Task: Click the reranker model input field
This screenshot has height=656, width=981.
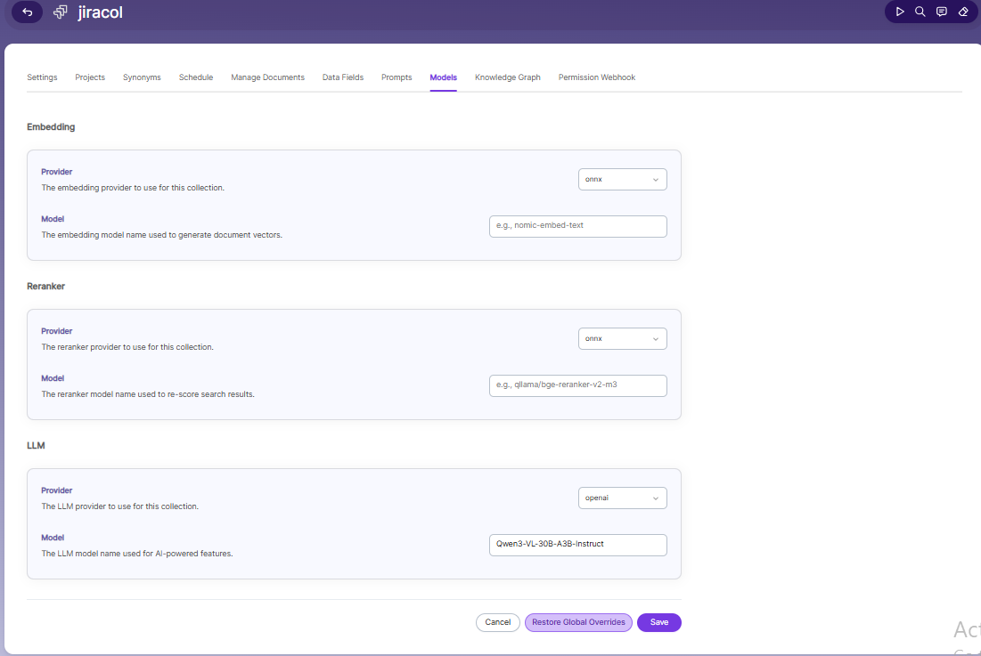Action: pos(578,385)
